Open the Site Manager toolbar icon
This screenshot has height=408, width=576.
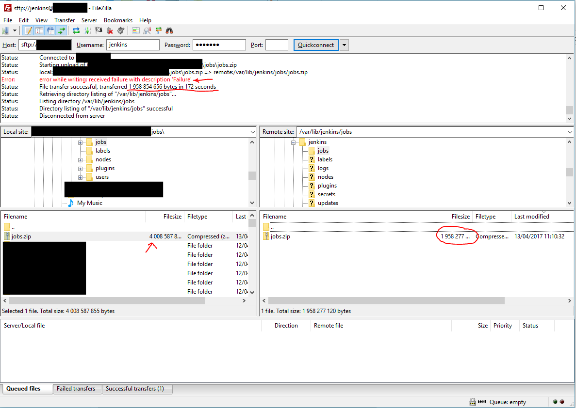[5, 31]
